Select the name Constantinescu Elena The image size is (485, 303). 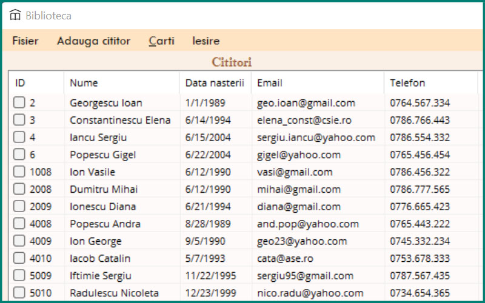[120, 120]
